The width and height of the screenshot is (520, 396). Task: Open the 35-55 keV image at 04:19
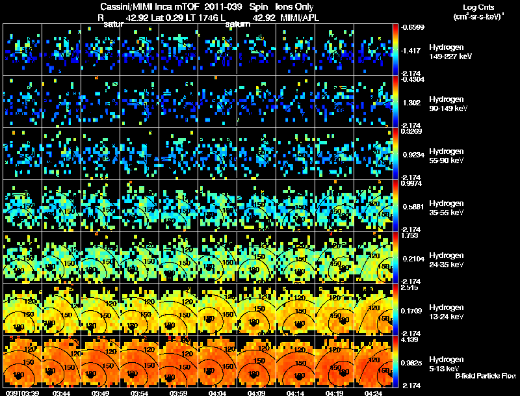[x=334, y=205]
